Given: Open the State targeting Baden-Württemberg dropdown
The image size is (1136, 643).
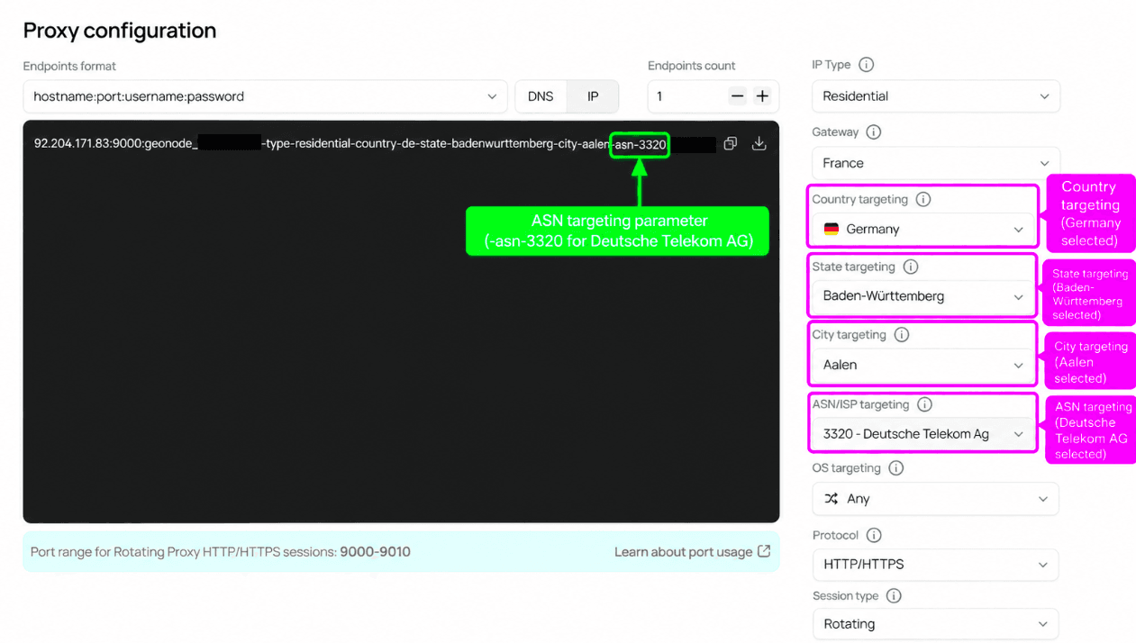Looking at the screenshot, I should tap(923, 296).
